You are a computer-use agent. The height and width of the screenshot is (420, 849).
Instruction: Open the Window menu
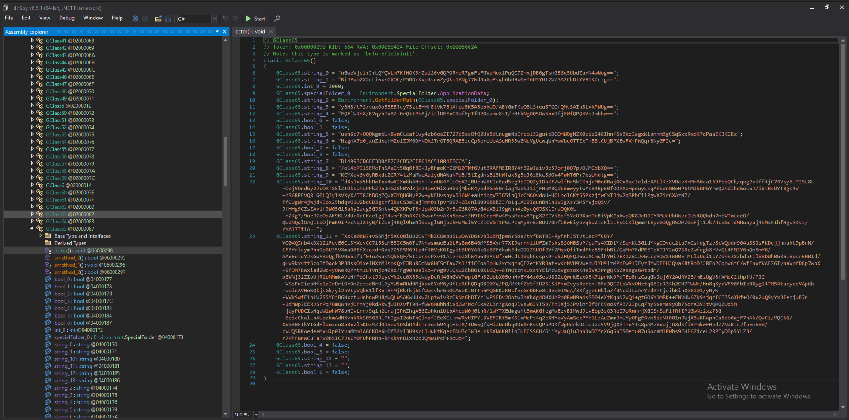(x=93, y=18)
